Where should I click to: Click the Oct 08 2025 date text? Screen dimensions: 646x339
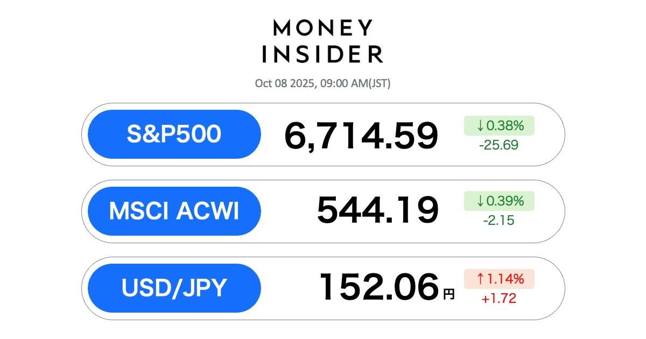[x=283, y=83]
